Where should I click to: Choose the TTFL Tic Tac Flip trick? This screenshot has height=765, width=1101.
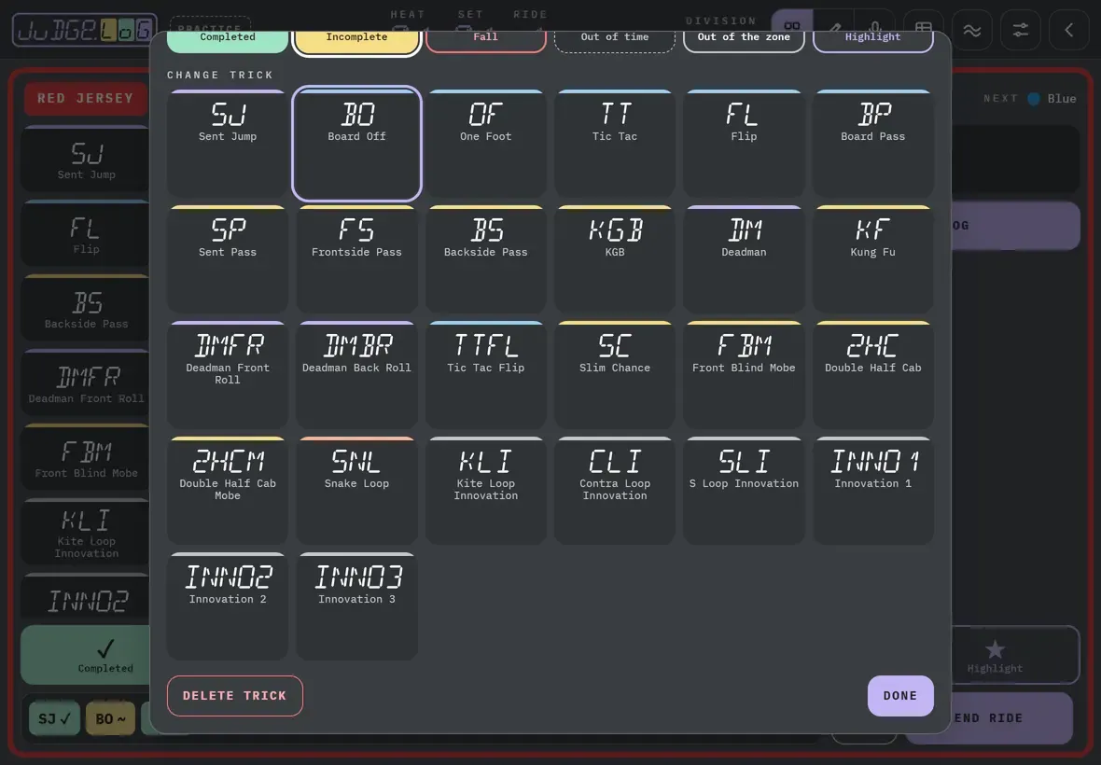(x=486, y=375)
